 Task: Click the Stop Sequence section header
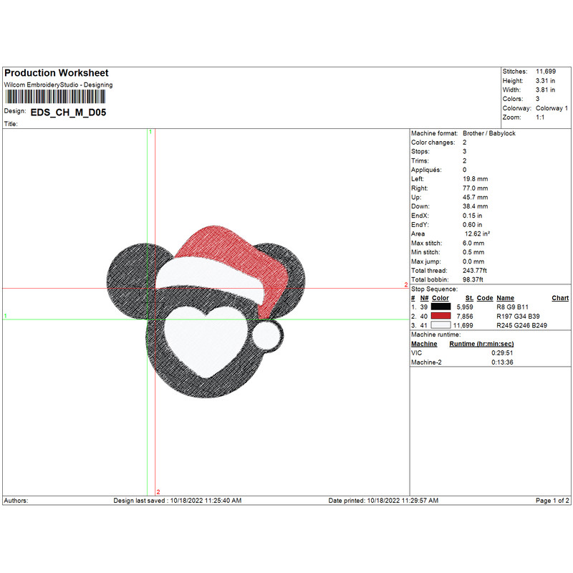point(434,289)
